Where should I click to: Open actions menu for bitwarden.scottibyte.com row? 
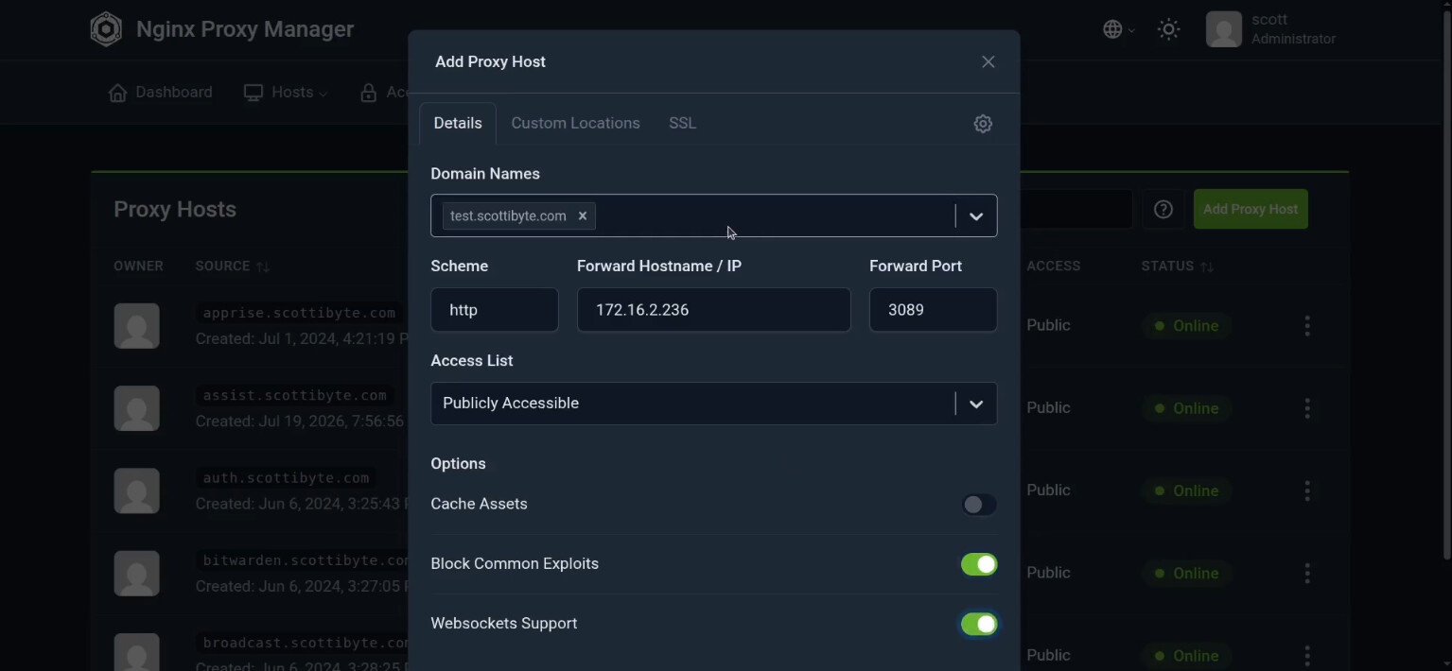click(1307, 573)
